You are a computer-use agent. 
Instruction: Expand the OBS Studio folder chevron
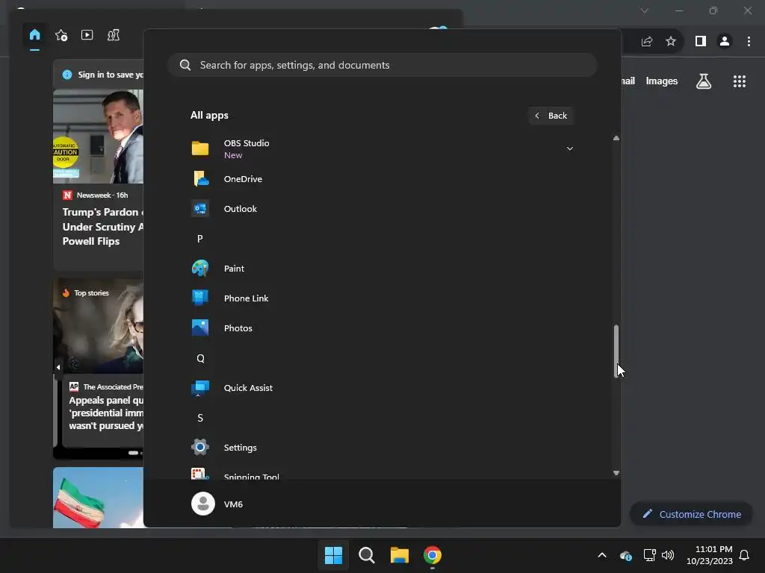569,148
